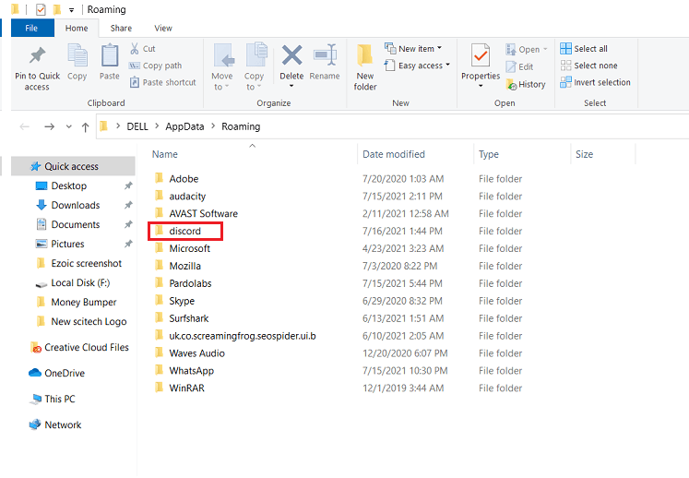Viewport: 689px width, 478px height.
Task: Open Properties from the ribbon
Action: 481,66
